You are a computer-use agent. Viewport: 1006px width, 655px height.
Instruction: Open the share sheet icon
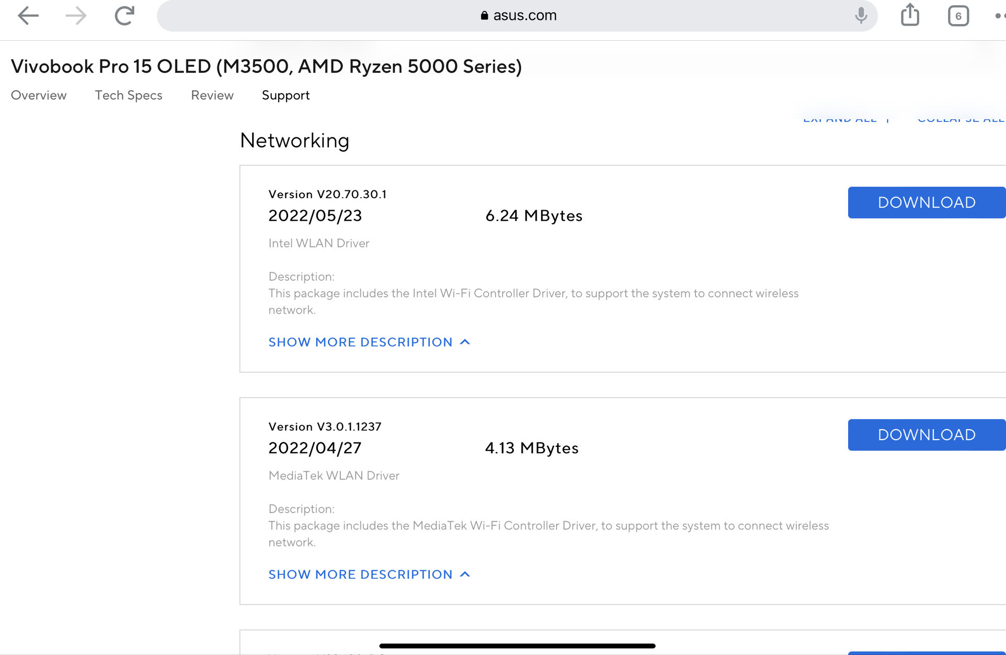(x=910, y=15)
